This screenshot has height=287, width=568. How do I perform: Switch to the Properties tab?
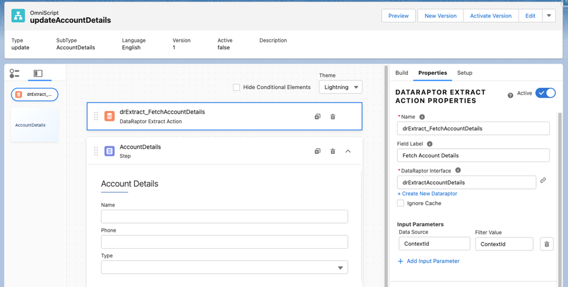[432, 73]
